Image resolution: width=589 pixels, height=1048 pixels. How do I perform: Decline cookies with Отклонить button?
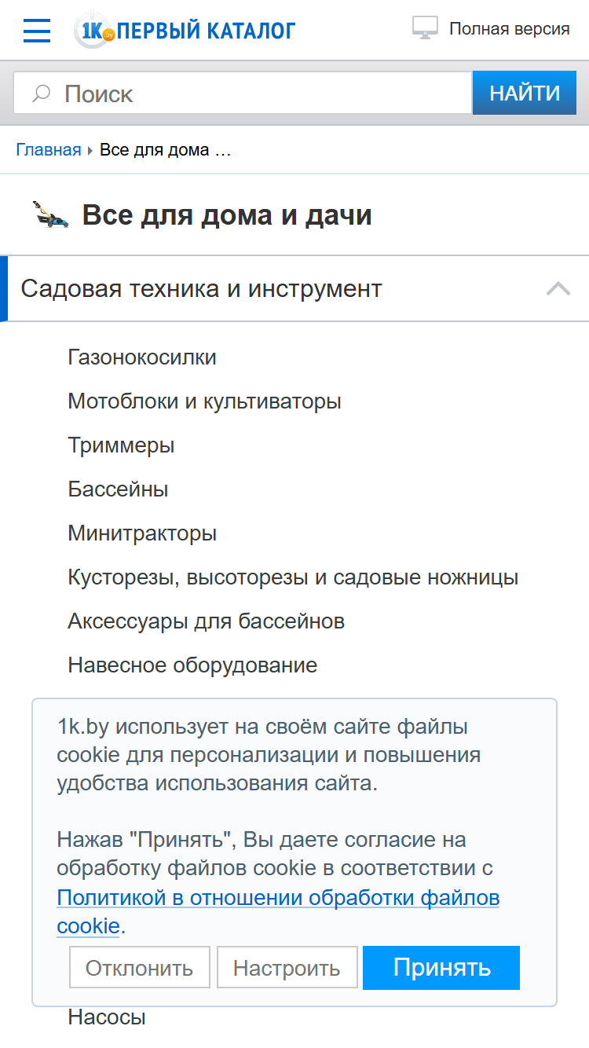140,967
